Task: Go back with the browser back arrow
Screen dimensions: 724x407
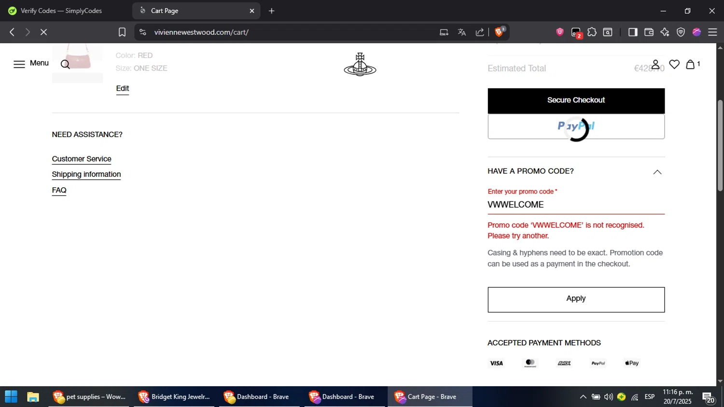Action: point(12,32)
